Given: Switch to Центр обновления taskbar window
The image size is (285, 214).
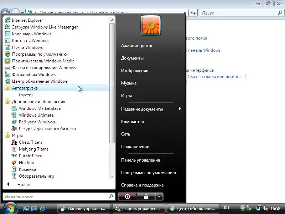Looking at the screenshot, I should [193, 209].
